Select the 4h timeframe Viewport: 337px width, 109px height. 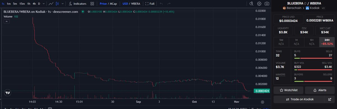(34, 4)
